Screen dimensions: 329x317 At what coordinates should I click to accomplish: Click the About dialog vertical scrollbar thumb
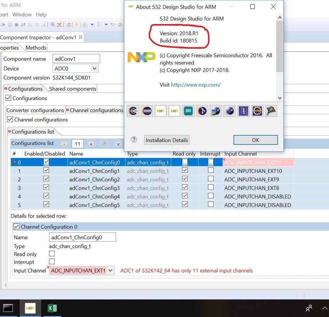[x=280, y=46]
